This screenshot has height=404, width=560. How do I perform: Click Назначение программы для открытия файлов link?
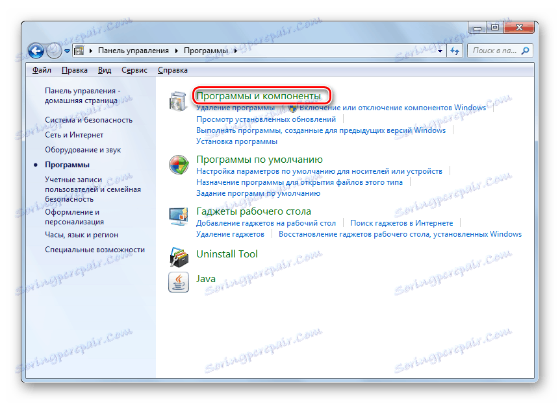coord(299,182)
